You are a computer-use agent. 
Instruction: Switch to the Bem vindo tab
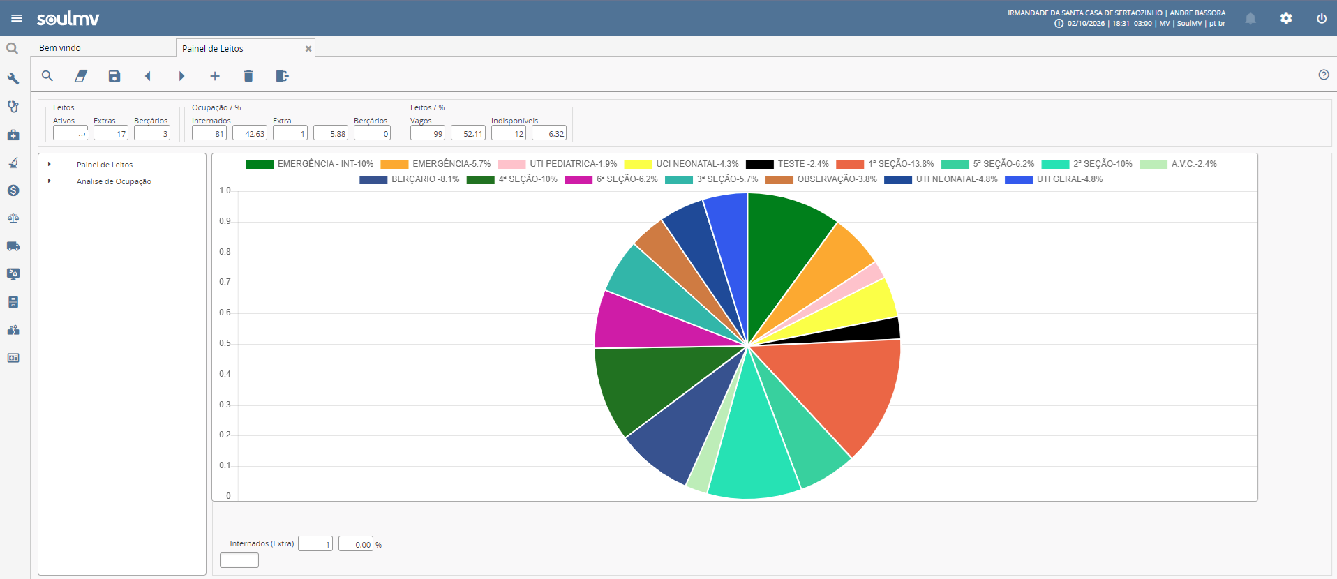(60, 48)
